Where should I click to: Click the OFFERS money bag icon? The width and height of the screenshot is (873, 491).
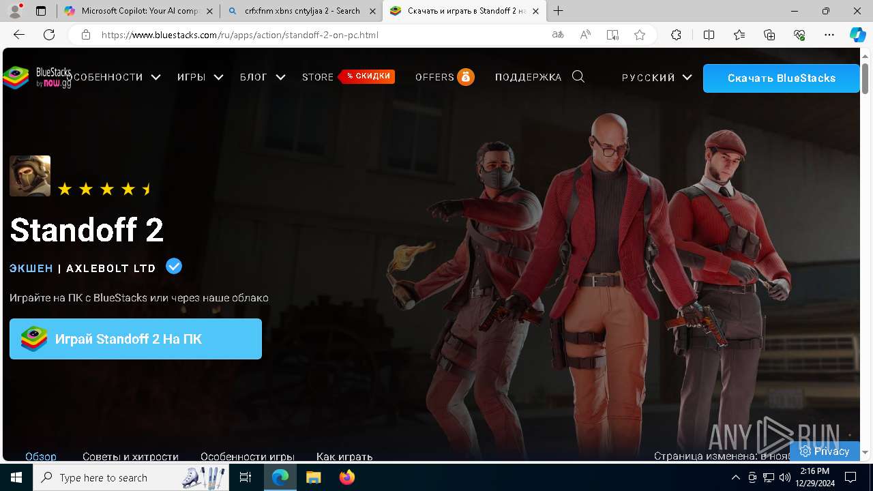click(x=466, y=77)
